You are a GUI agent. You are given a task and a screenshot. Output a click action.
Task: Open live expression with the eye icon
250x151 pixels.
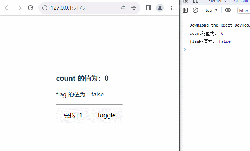(228, 10)
